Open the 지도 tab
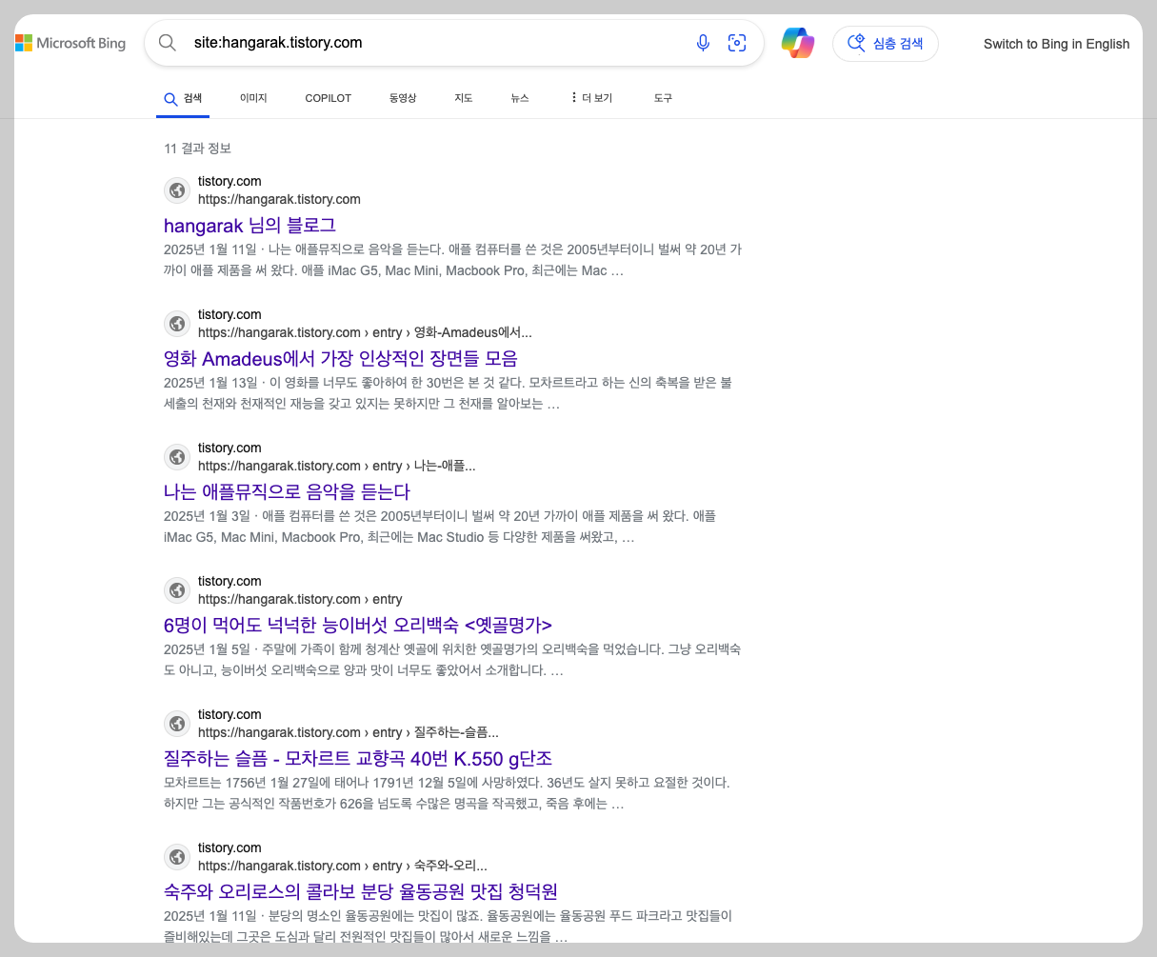 pyautogui.click(x=464, y=98)
